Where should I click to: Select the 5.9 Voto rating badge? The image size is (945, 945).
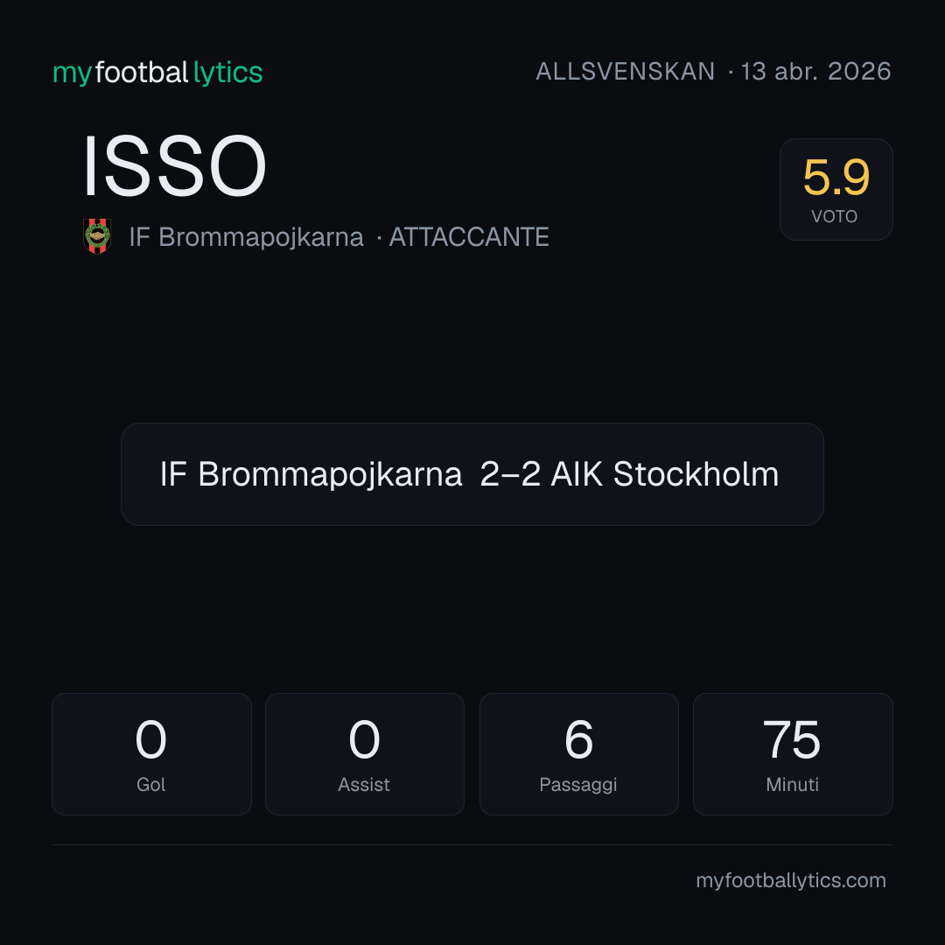(836, 189)
